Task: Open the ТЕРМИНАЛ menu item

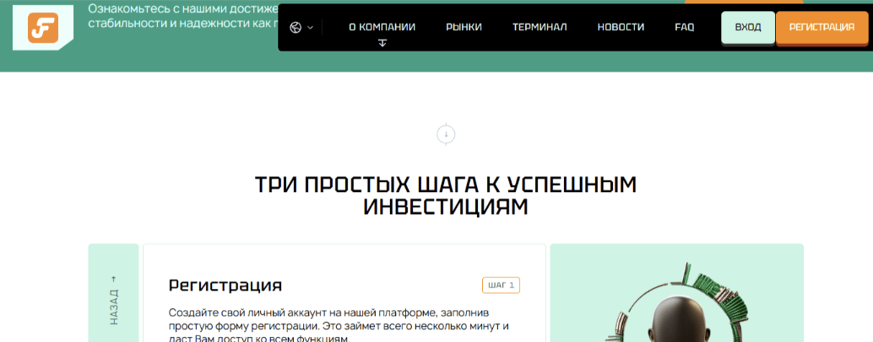Action: tap(540, 27)
